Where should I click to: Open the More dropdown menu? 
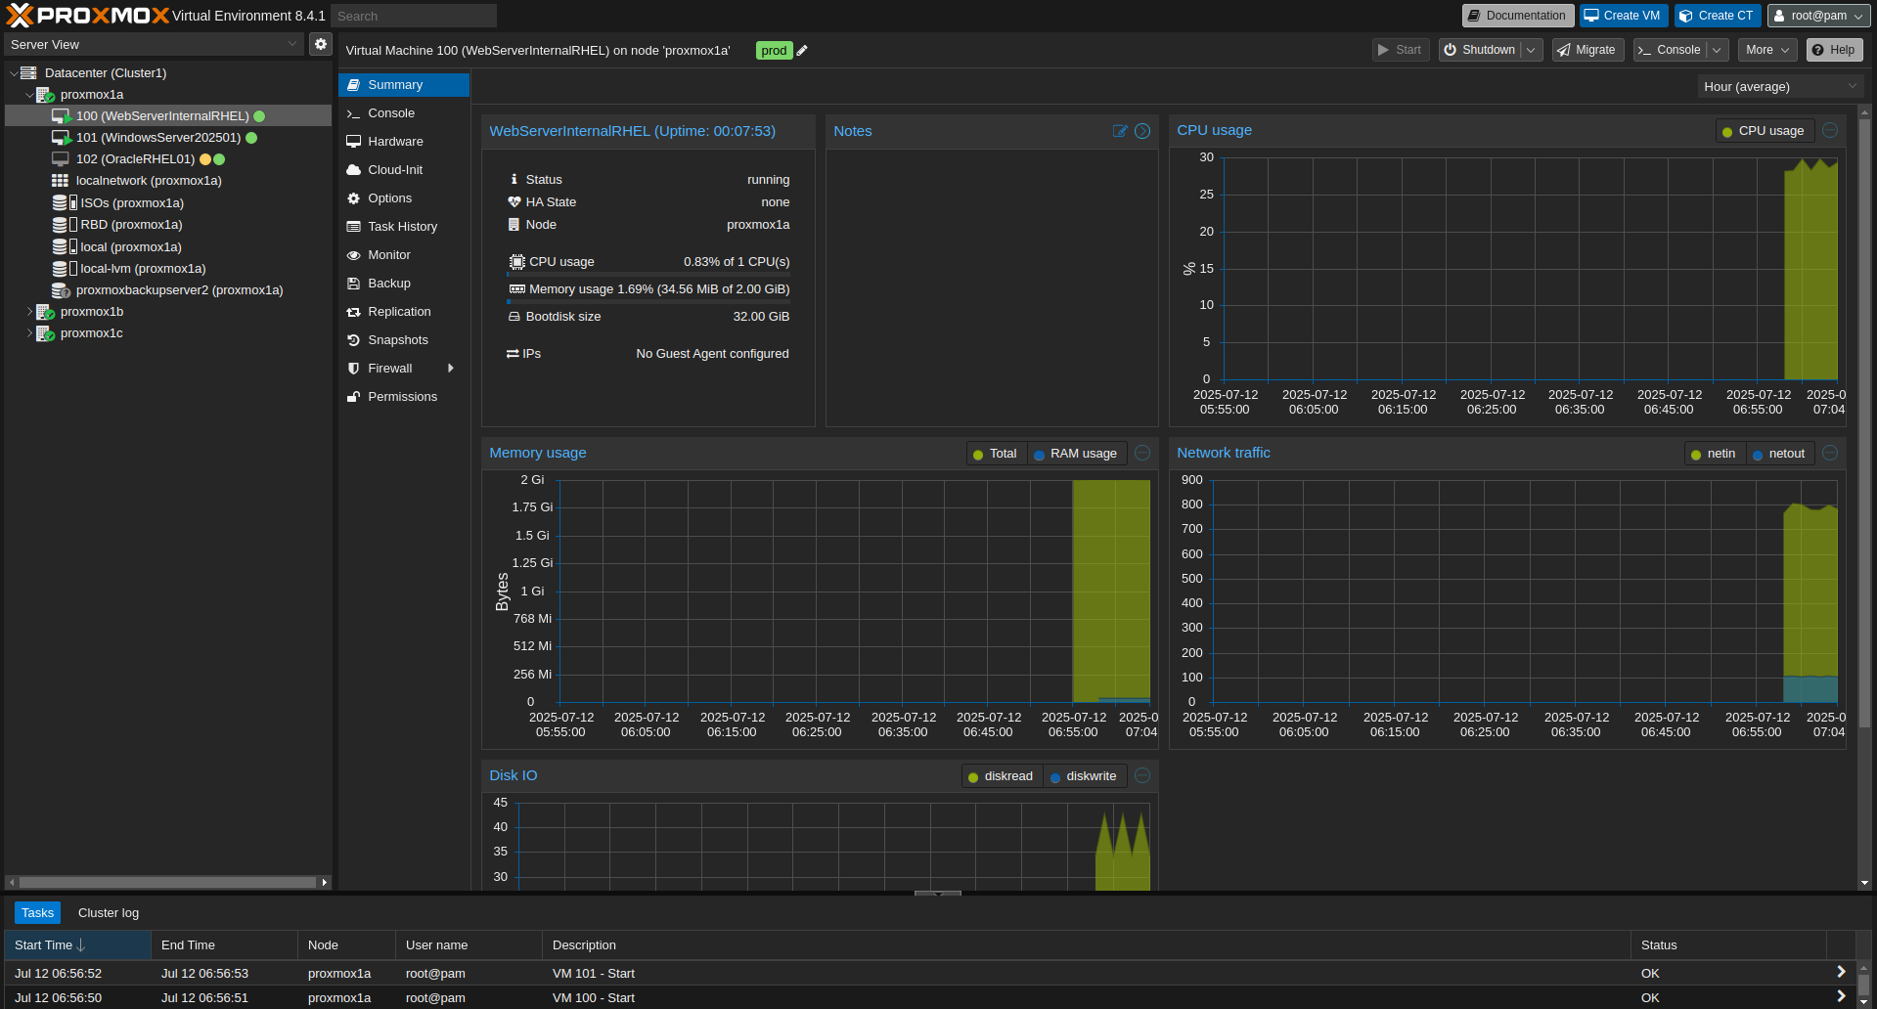point(1767,50)
